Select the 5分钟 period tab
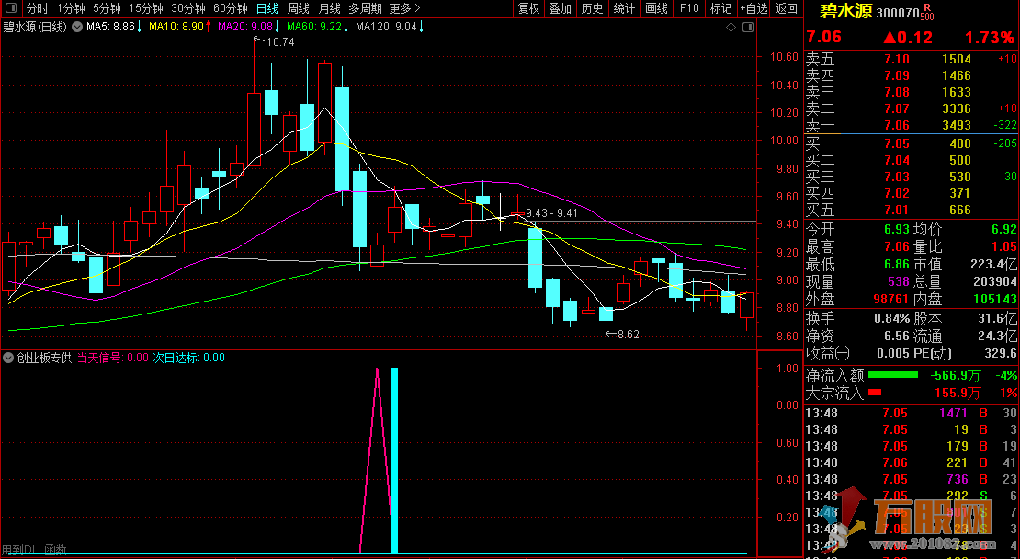This screenshot has width=1020, height=559. [x=107, y=8]
